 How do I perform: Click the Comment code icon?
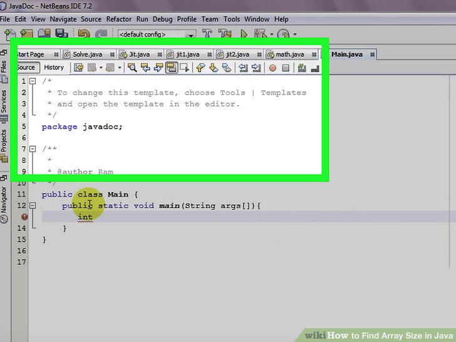click(x=302, y=68)
